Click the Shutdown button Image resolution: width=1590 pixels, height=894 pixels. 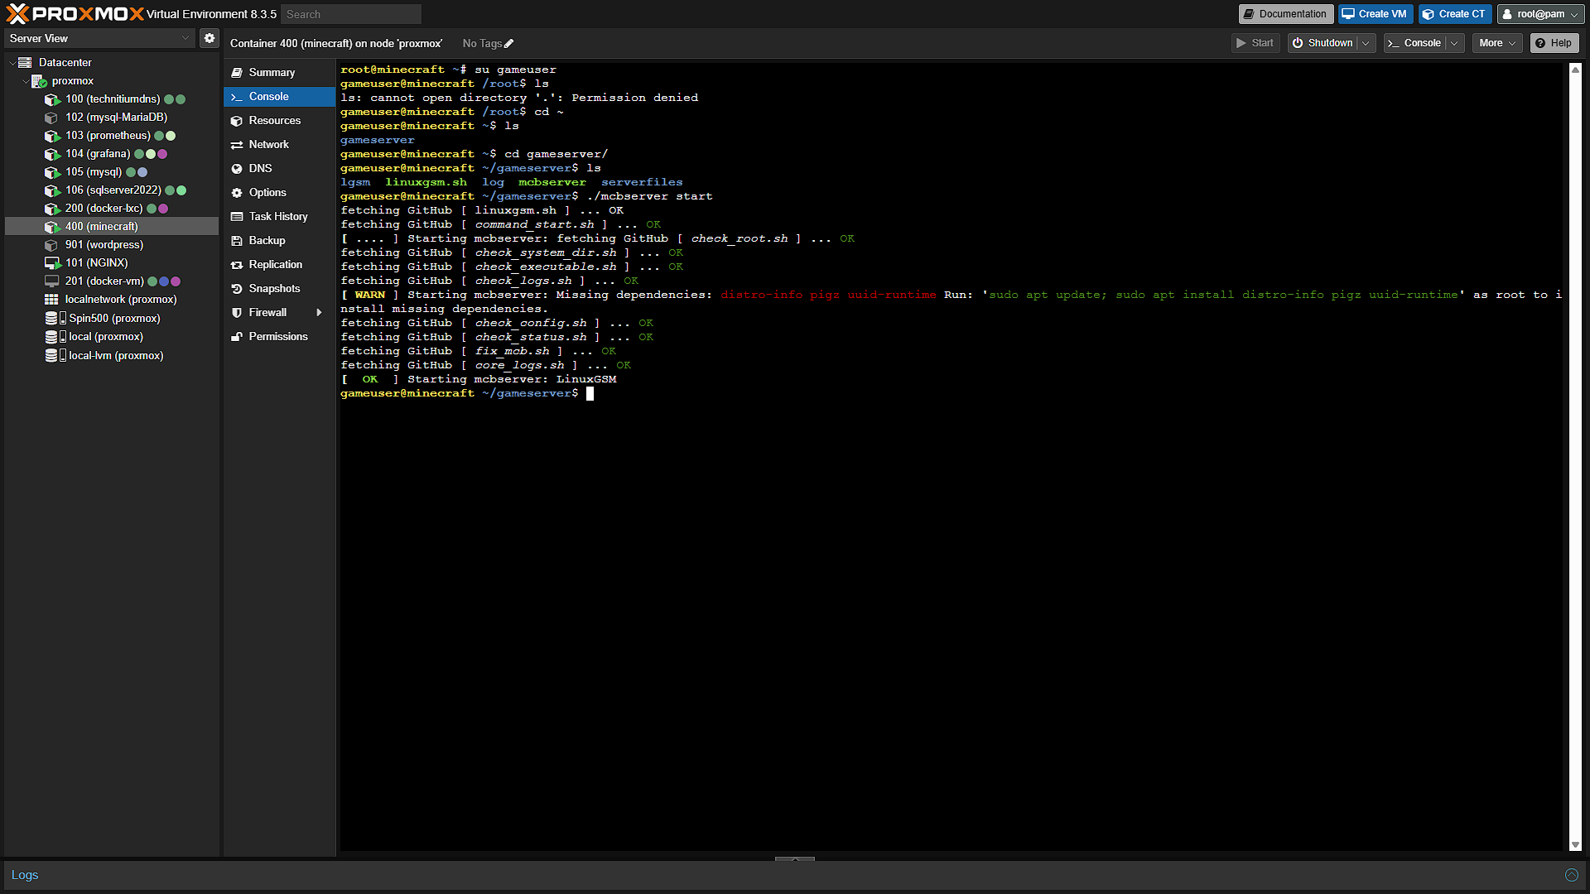[1323, 43]
